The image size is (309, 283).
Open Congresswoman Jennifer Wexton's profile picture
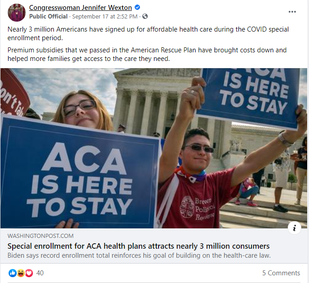[x=17, y=12]
